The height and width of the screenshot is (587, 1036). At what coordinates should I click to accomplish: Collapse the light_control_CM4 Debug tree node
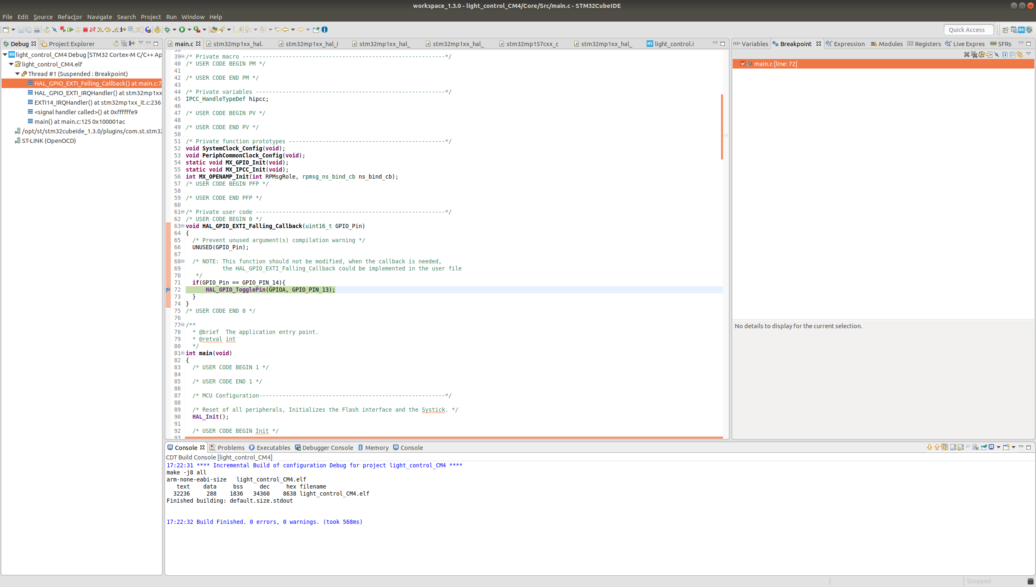click(x=5, y=54)
